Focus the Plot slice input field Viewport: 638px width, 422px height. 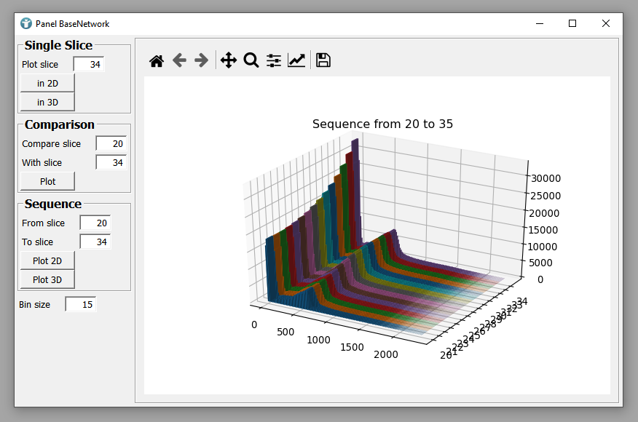pyautogui.click(x=89, y=65)
